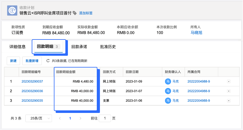Open owner 马晓旭 profile link

(196, 32)
